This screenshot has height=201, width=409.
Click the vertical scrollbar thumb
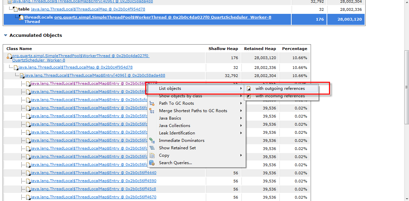pyautogui.click(x=406, y=87)
